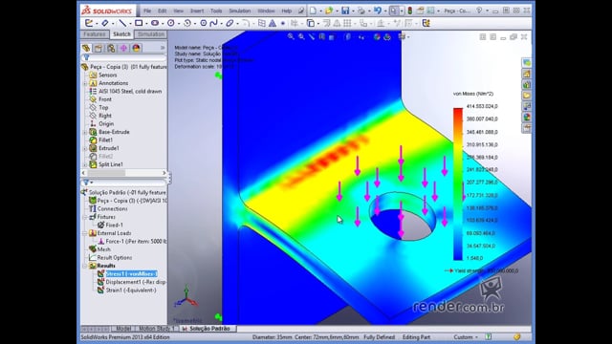Click the Smart Dimension tool icon
Viewport: 612px width, 344px height.
105,23
